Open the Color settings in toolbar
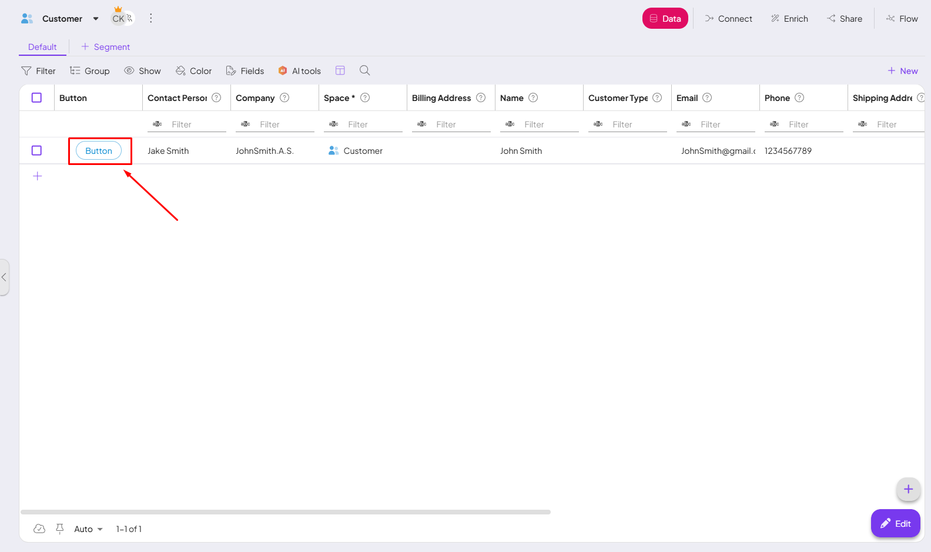This screenshot has height=552, width=931. 193,71
